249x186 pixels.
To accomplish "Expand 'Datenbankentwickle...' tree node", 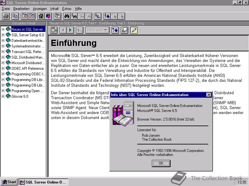I will [3, 41].
